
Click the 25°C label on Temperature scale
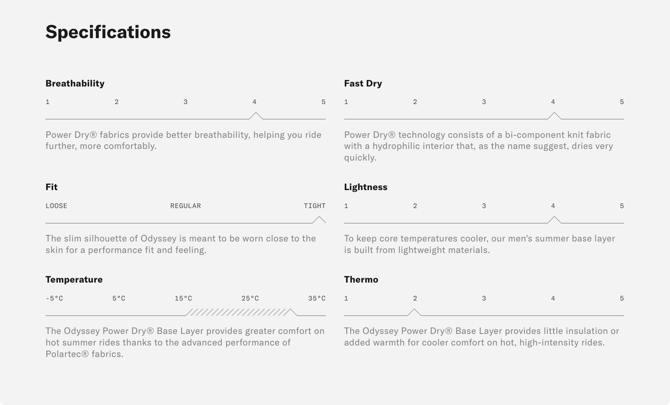[250, 298]
